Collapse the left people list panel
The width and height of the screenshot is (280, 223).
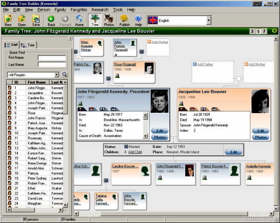(70, 39)
